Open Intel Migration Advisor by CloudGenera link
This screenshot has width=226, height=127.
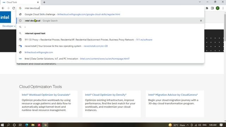point(173,95)
